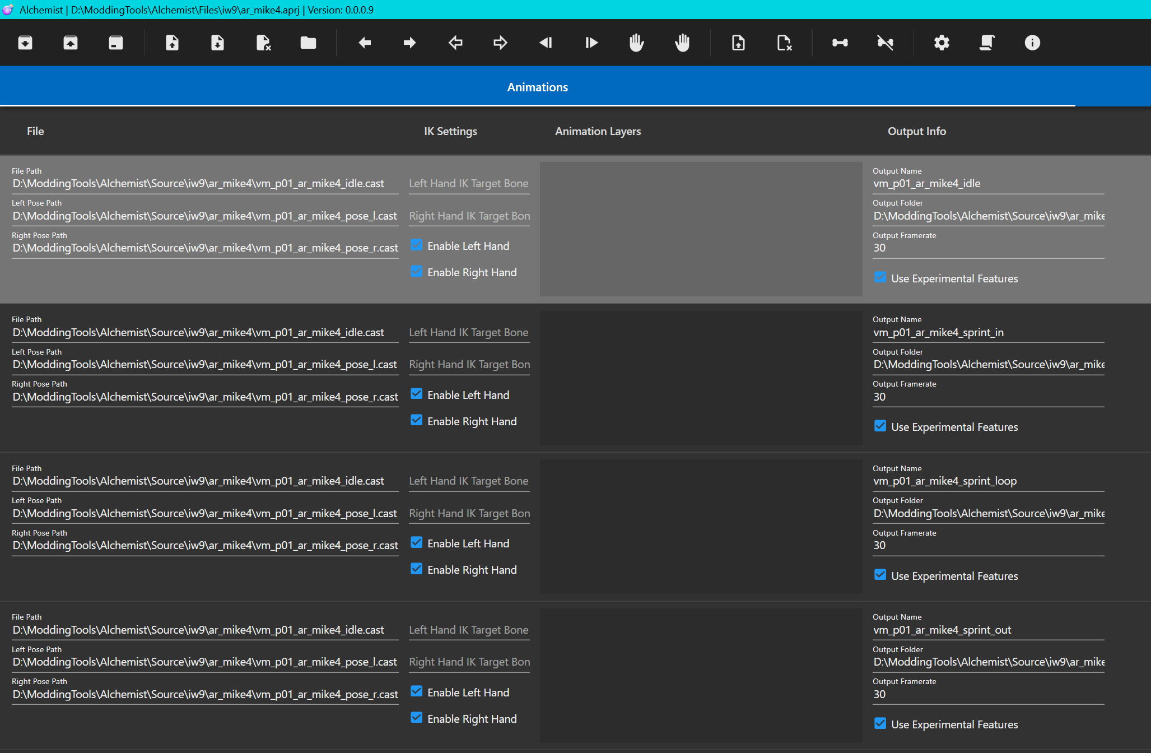Click the scroll/log icon next to the settings gear
The image size is (1151, 753).
(987, 43)
